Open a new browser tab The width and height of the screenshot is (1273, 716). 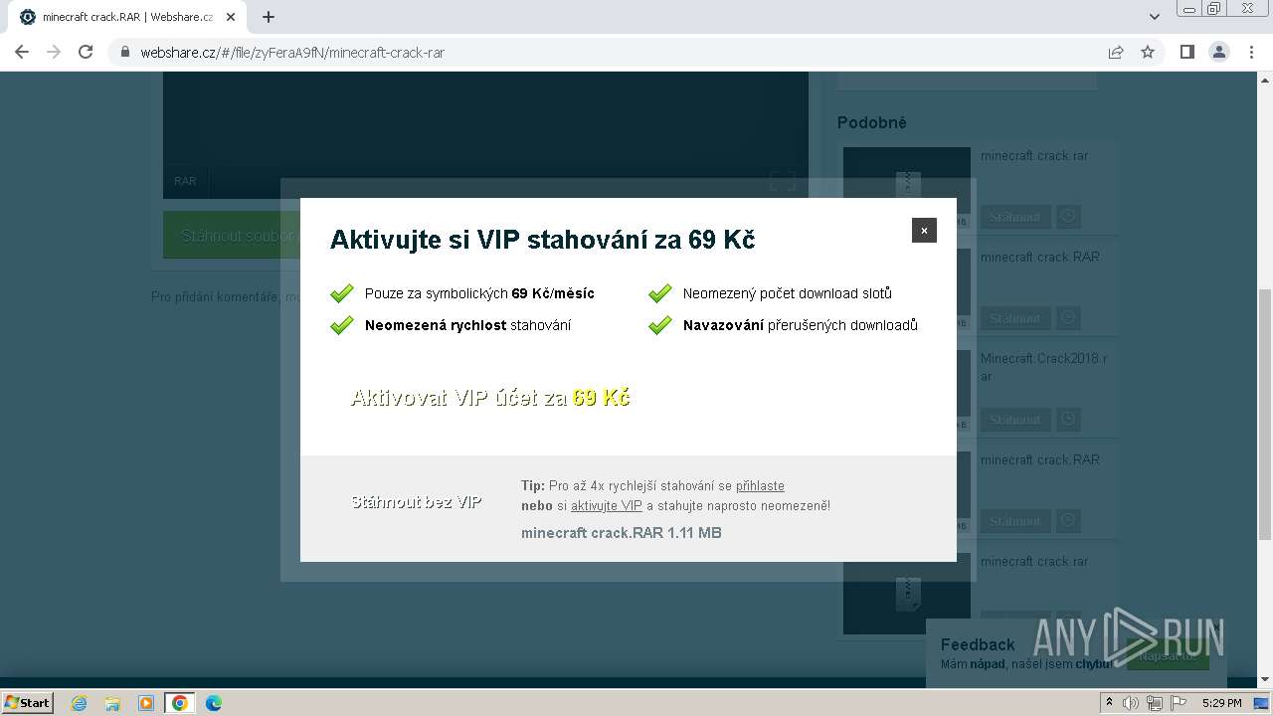(269, 17)
